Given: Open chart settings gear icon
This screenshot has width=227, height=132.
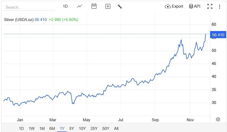Looking at the screenshot, I should tap(218, 119).
